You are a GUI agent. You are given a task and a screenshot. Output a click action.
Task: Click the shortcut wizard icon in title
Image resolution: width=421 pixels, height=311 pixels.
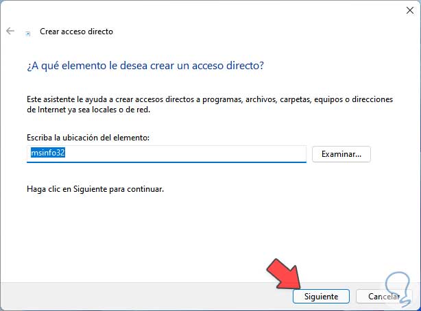tap(27, 32)
